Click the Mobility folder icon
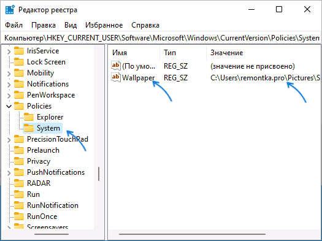Image resolution: width=322 pixels, height=241 pixels. click(19, 73)
